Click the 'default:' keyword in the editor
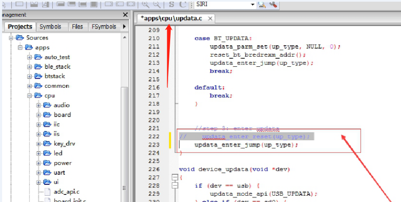The width and height of the screenshot is (401, 202). [x=209, y=87]
